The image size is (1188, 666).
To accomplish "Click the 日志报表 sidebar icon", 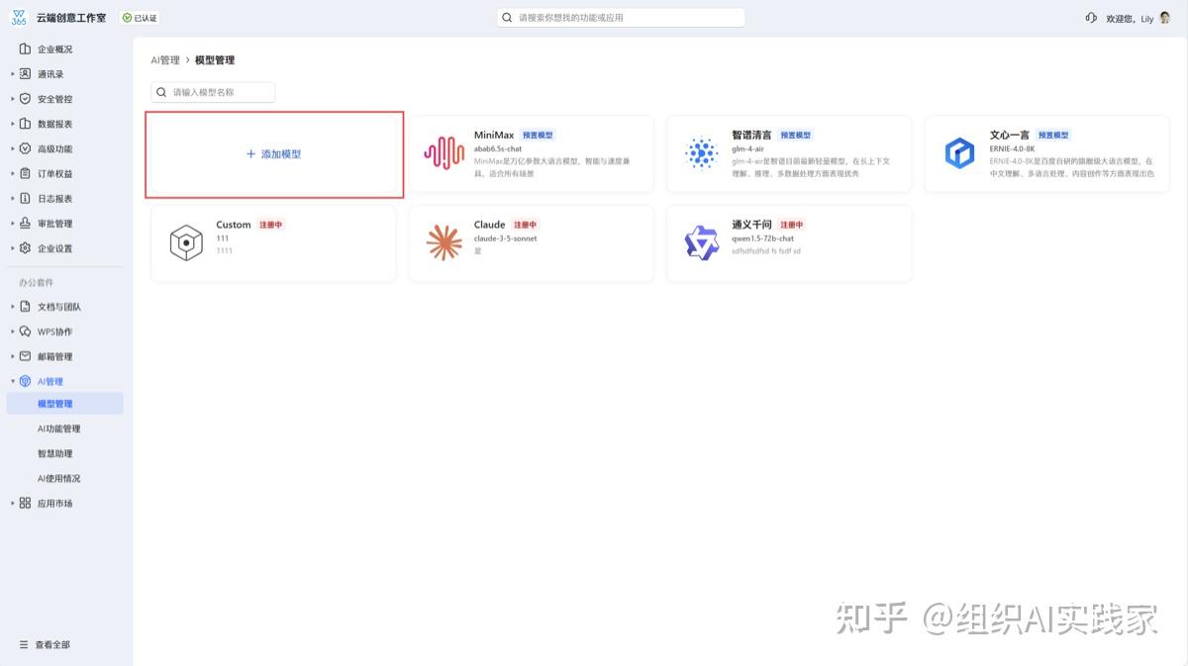I will (x=26, y=198).
